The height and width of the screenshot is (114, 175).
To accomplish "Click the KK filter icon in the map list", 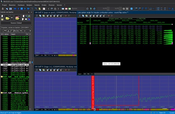I will (18, 31).
